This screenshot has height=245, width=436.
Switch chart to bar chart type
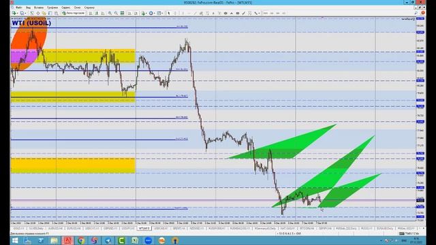coord(91,13)
